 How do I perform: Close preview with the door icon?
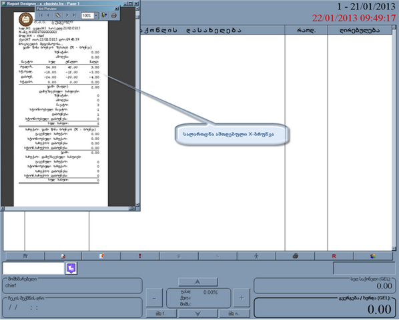104,15
